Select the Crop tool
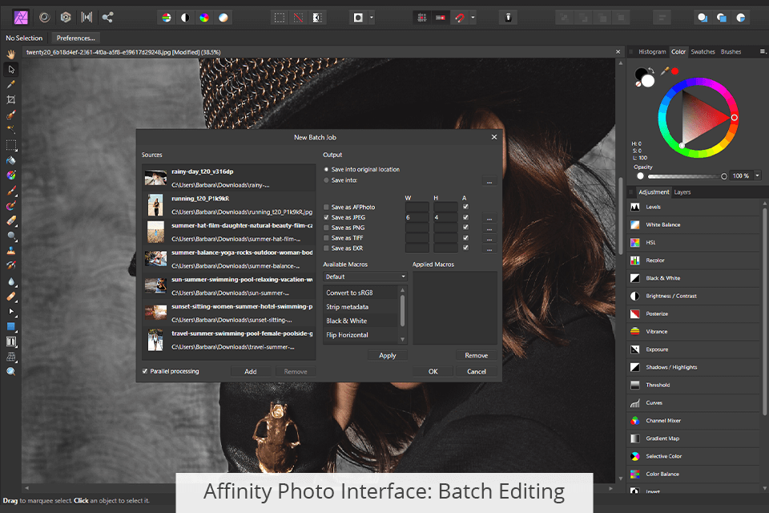 click(x=10, y=99)
